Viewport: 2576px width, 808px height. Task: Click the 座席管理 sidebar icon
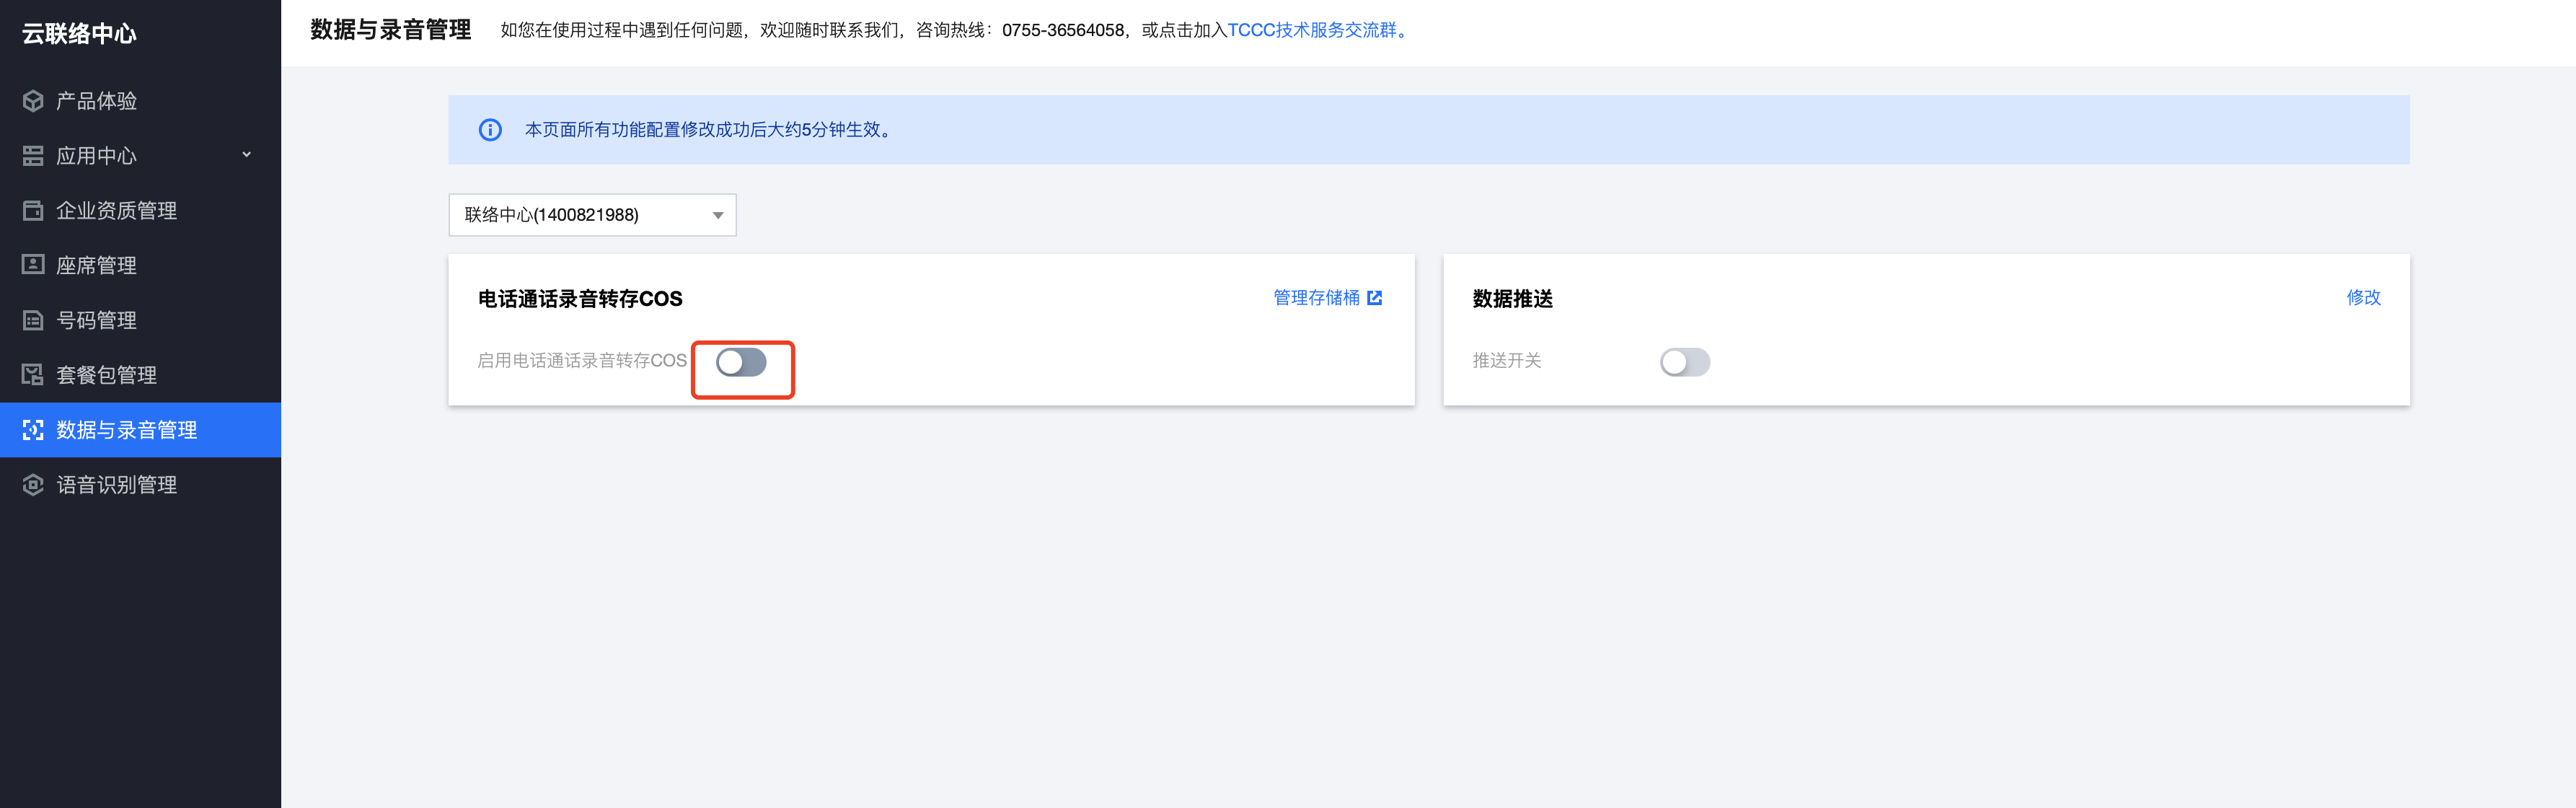[x=33, y=265]
